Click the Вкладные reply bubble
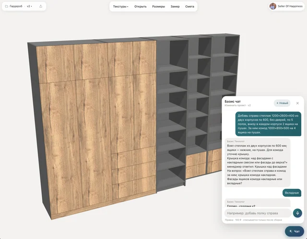Image resolution: width=307 pixels, height=239 pixels. tap(292, 193)
